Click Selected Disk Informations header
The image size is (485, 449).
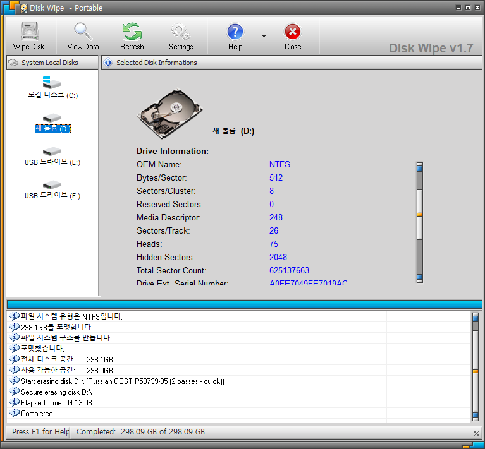click(x=156, y=63)
